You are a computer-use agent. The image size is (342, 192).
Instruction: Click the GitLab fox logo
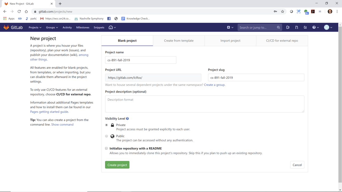[x=6, y=27]
